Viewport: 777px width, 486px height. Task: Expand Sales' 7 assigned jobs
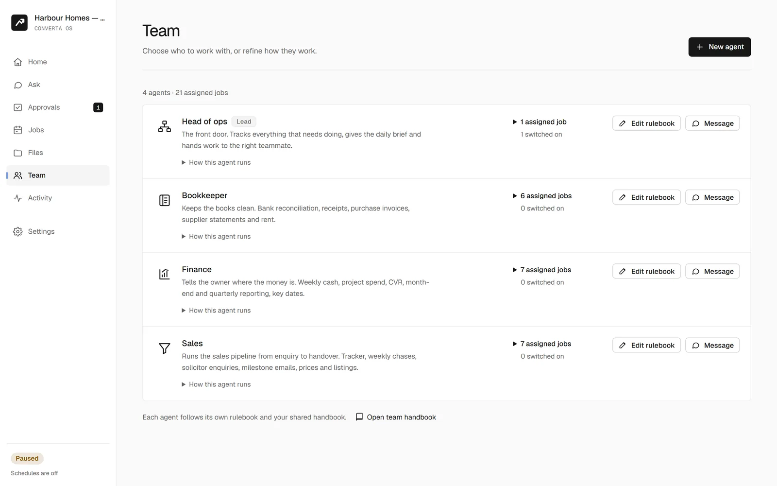click(542, 344)
